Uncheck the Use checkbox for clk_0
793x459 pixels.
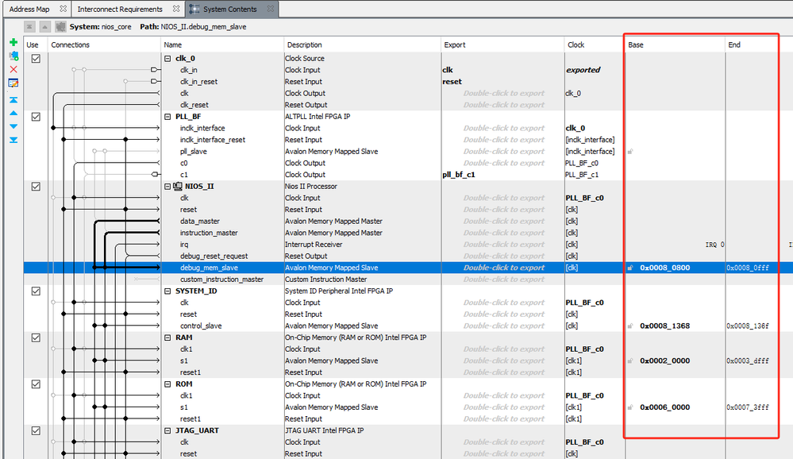36,58
